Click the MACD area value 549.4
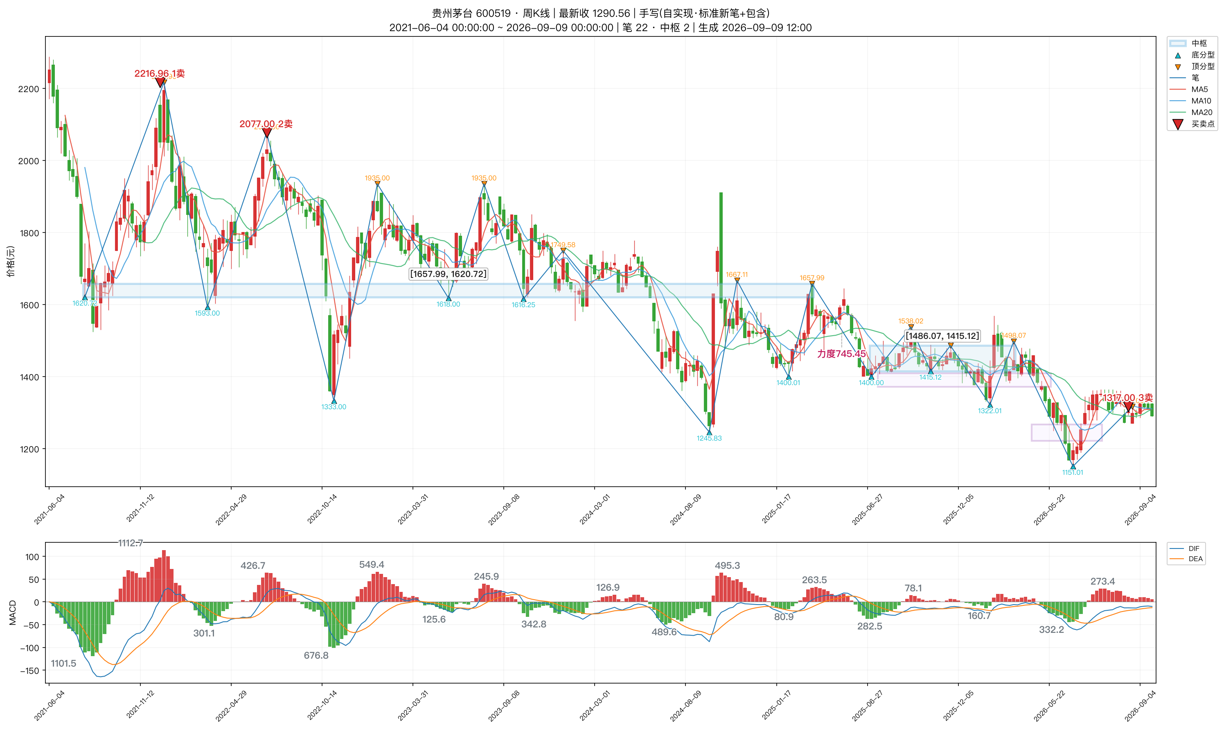1224x729 pixels. click(372, 564)
